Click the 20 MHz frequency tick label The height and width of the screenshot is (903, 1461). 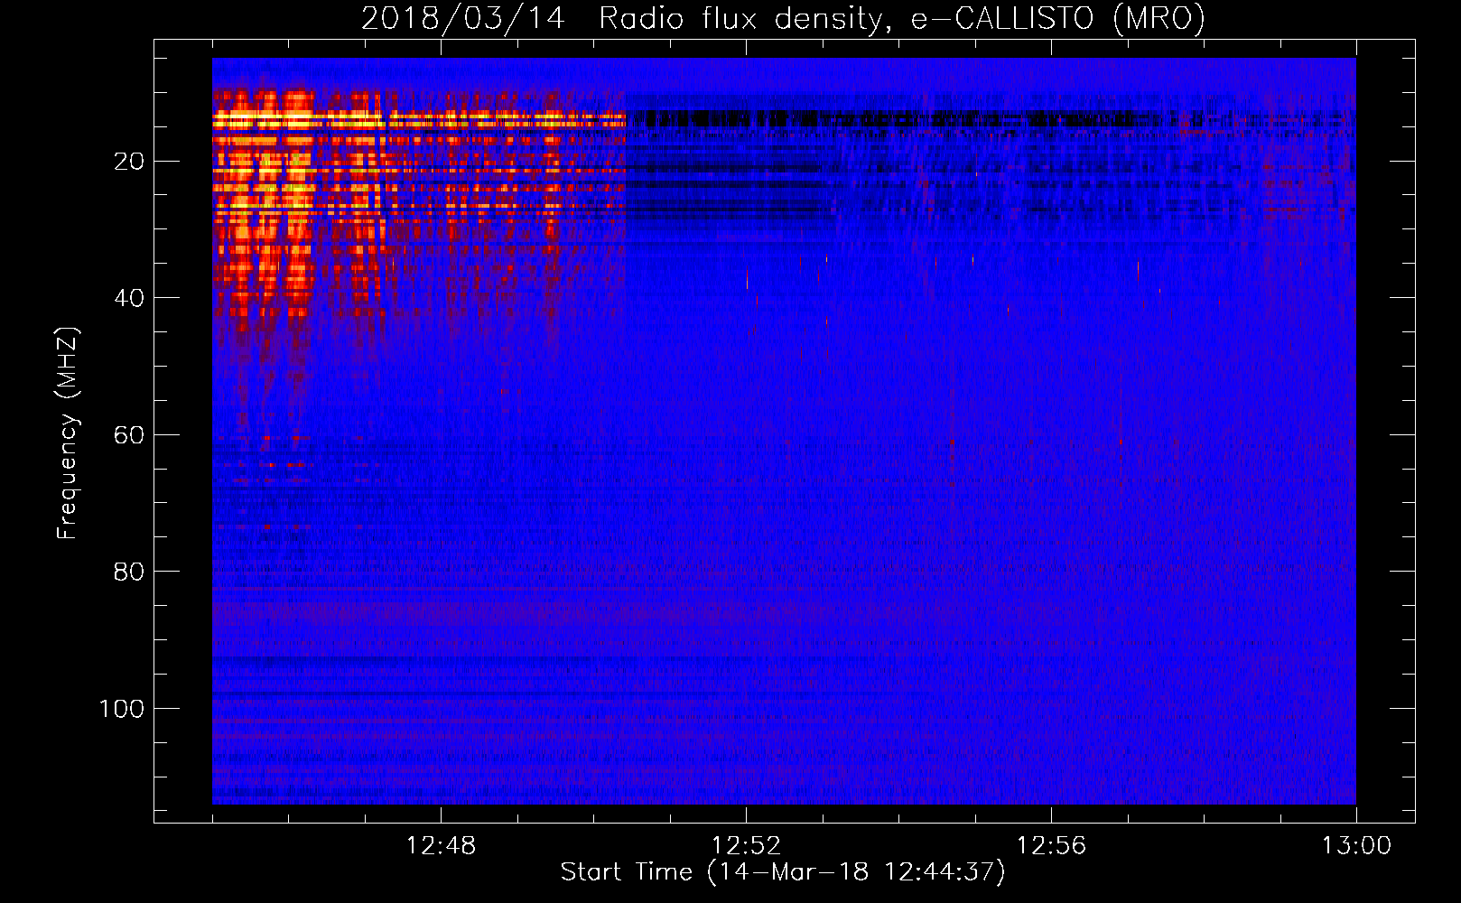[129, 162]
